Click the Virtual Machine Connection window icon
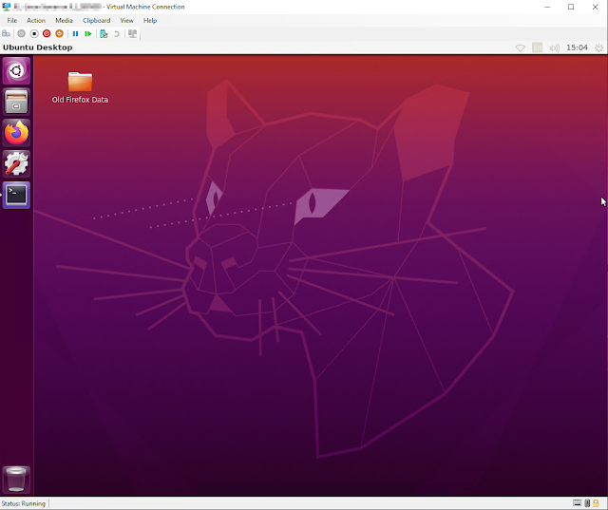The height and width of the screenshot is (510, 608). coord(7,7)
